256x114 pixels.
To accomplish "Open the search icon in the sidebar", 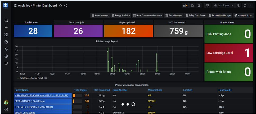I will [x=6, y=20].
